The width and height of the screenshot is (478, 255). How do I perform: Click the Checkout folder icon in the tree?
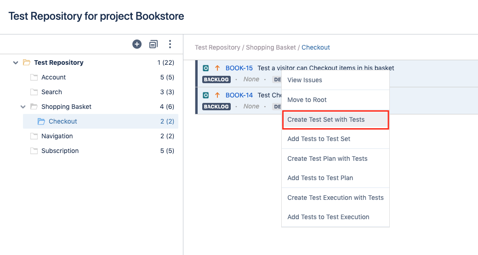(x=41, y=121)
